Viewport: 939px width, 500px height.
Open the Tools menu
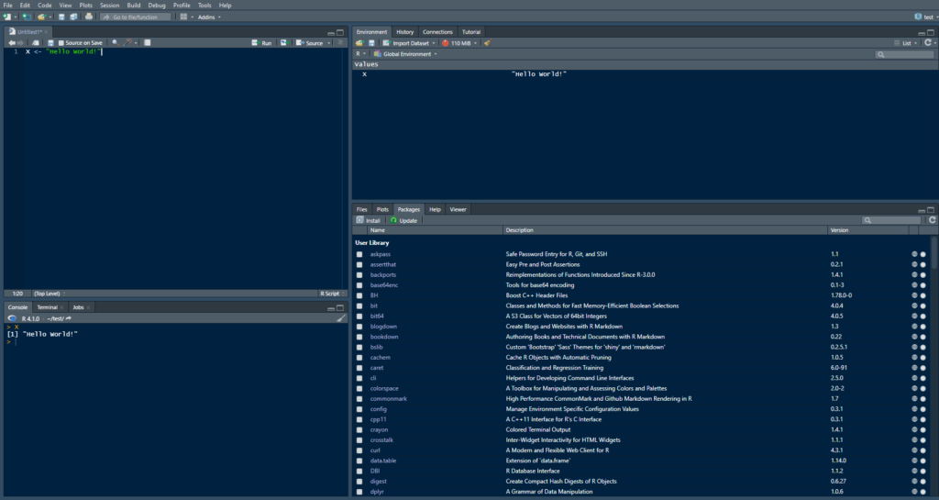coord(204,6)
